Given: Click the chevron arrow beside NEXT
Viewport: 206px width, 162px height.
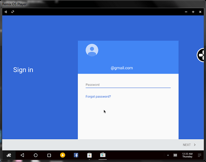Looking at the screenshot, I should tap(195, 145).
